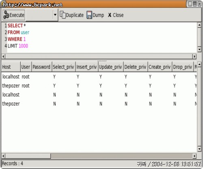Viewport: 203px width, 169px height.
Task: Click the Duplicate label
Action: (75, 15)
